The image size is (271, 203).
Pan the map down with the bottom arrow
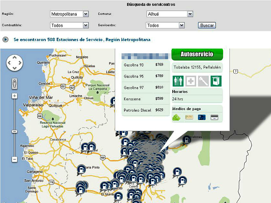pos(14,68)
